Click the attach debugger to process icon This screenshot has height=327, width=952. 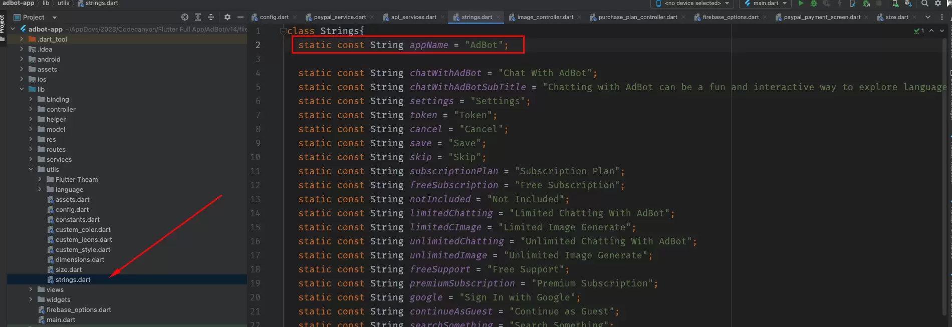coord(866,3)
